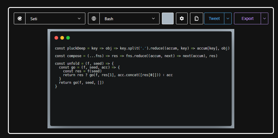Open the settings gear menu
The image size is (278, 138).
(182, 18)
